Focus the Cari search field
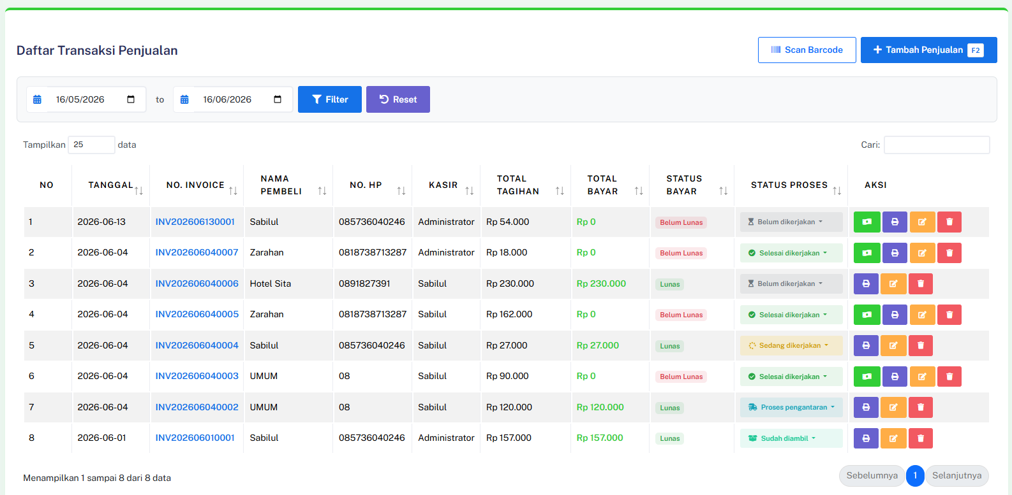 (x=937, y=145)
